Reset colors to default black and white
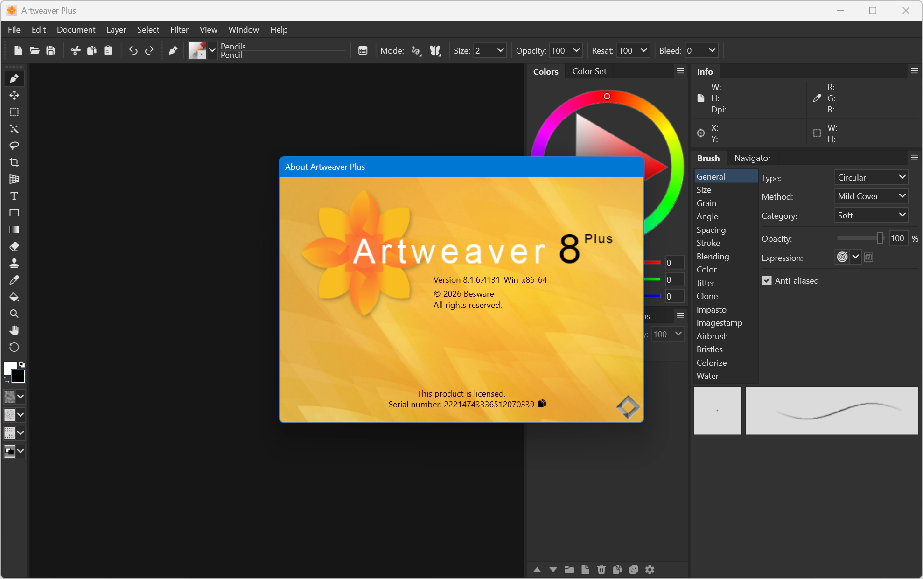This screenshot has height=579, width=923. pyautogui.click(x=21, y=364)
